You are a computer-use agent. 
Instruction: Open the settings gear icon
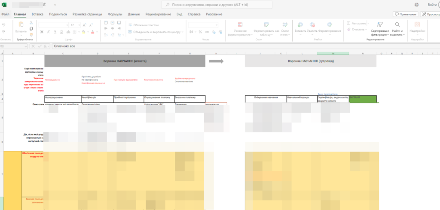pos(416,5)
